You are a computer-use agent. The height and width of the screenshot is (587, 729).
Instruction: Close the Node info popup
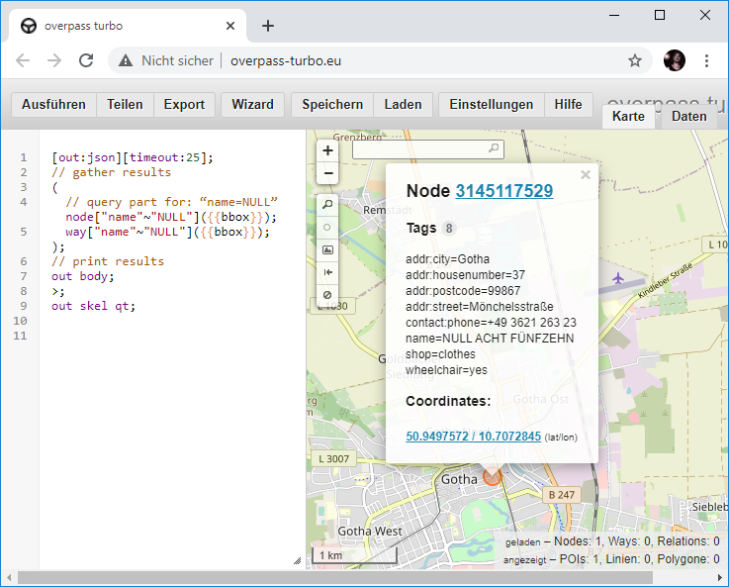[x=586, y=175]
